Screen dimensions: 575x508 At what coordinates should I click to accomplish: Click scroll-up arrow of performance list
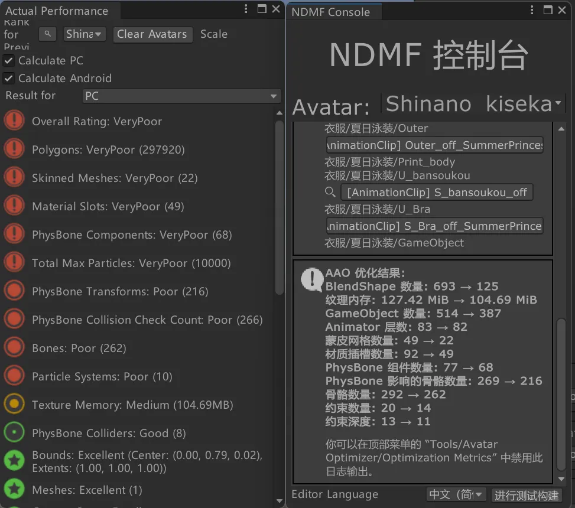(x=279, y=113)
